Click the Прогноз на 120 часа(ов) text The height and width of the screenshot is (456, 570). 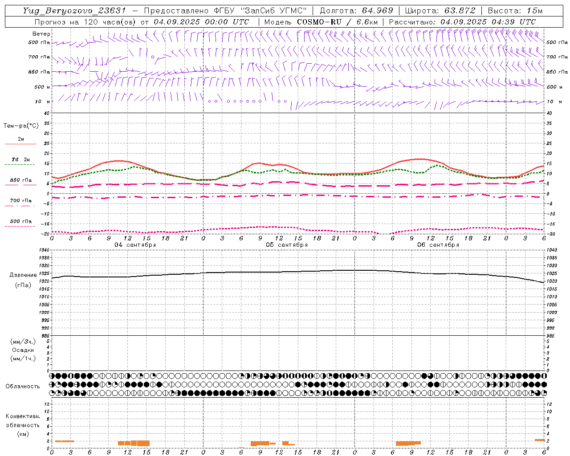[x=85, y=22]
